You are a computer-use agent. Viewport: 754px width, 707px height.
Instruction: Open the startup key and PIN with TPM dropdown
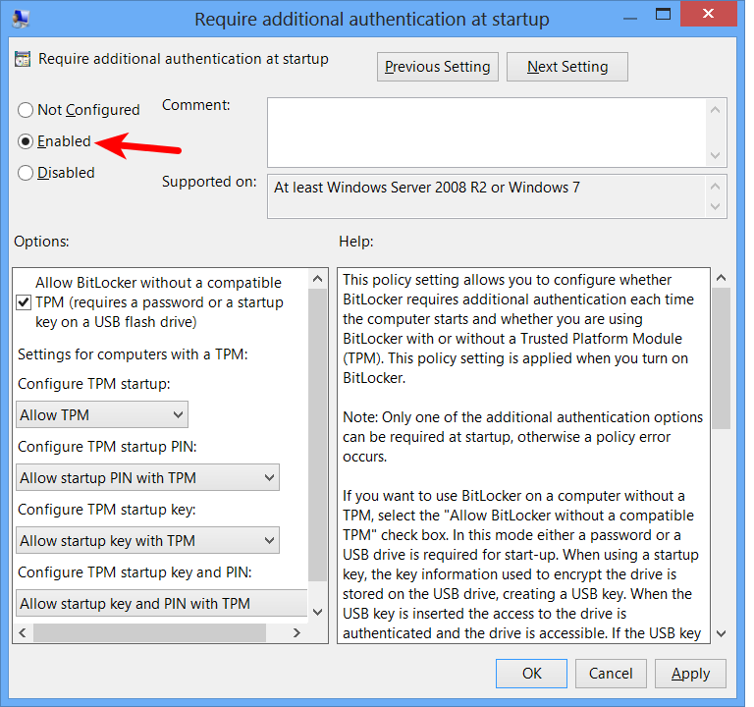click(162, 603)
